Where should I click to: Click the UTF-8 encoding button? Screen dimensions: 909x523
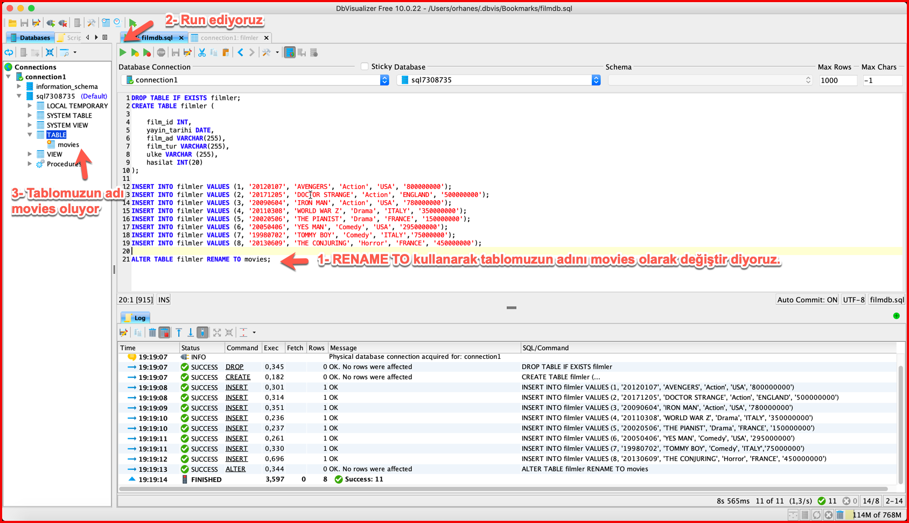(x=854, y=300)
